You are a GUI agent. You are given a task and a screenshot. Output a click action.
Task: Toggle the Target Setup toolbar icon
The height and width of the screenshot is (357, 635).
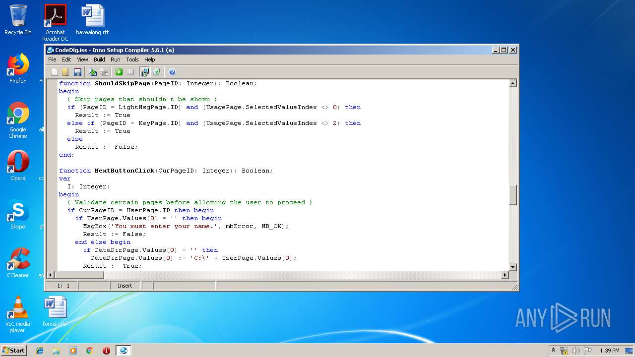pos(145,72)
